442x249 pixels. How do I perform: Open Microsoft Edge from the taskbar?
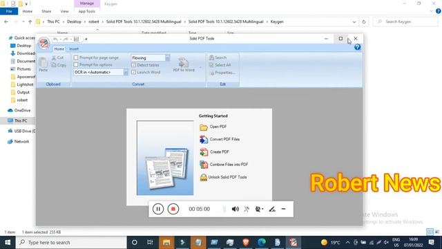[x=262, y=242]
